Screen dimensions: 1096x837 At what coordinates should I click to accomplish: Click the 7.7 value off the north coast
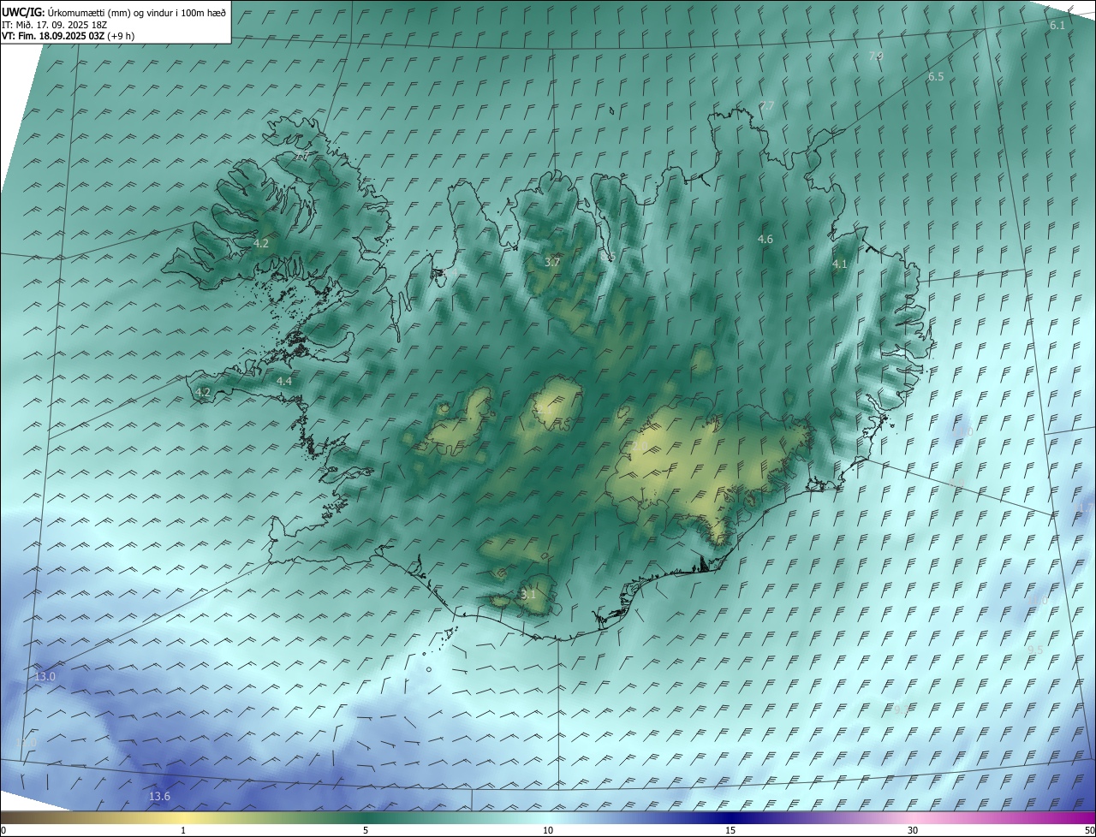tap(767, 106)
